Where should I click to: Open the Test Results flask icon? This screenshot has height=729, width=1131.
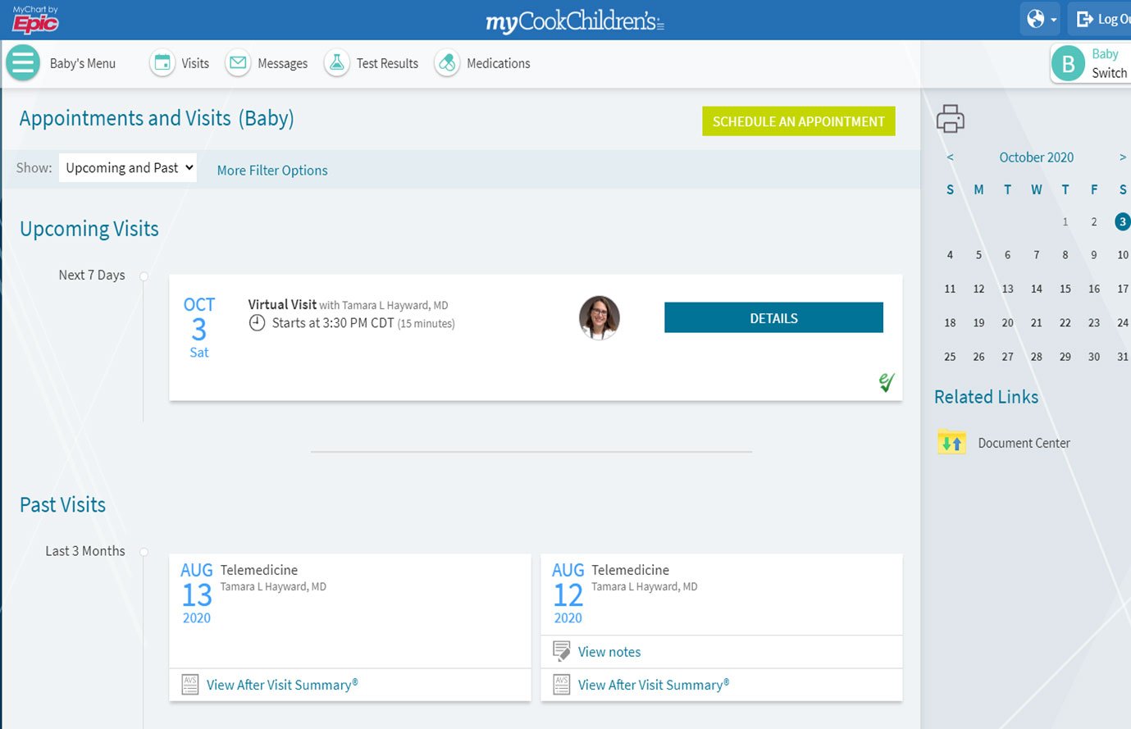pos(336,63)
